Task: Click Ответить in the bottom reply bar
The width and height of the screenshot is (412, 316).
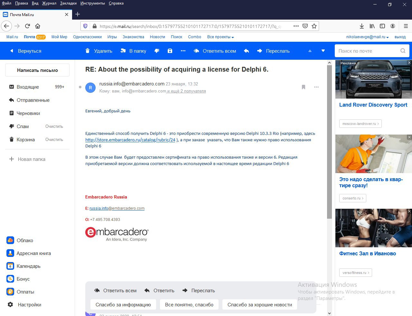Action: (x=159, y=290)
